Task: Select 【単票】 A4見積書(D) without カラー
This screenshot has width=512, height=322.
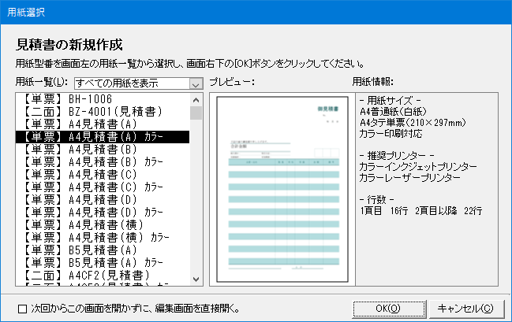Action: coord(103,200)
